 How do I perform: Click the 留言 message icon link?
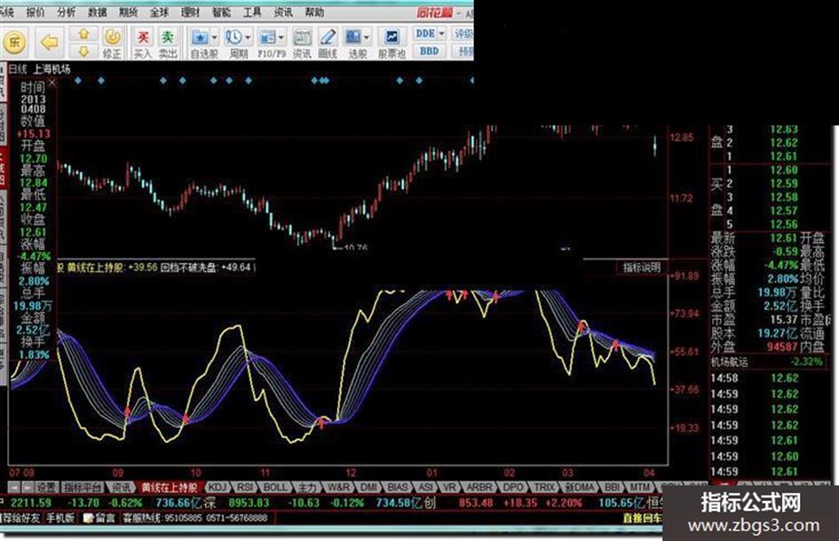tap(100, 518)
